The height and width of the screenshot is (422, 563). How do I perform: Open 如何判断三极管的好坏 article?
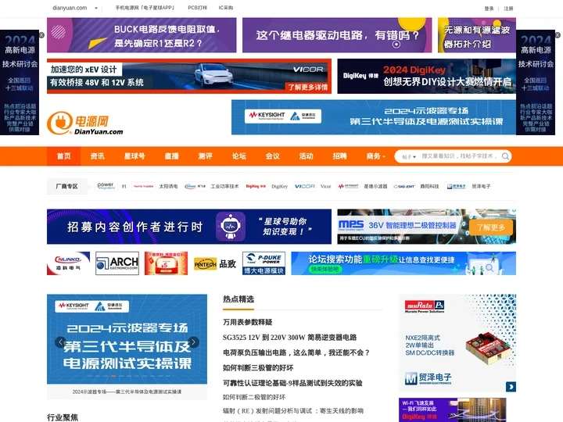[258, 368]
